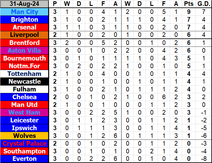
Task: Select the Pts column header
Action: (188, 4)
